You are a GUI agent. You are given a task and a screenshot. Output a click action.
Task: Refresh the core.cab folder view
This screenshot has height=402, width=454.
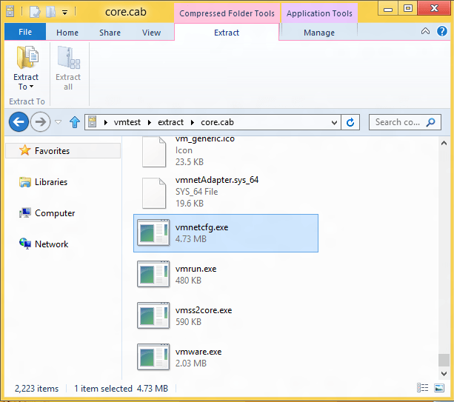click(351, 122)
